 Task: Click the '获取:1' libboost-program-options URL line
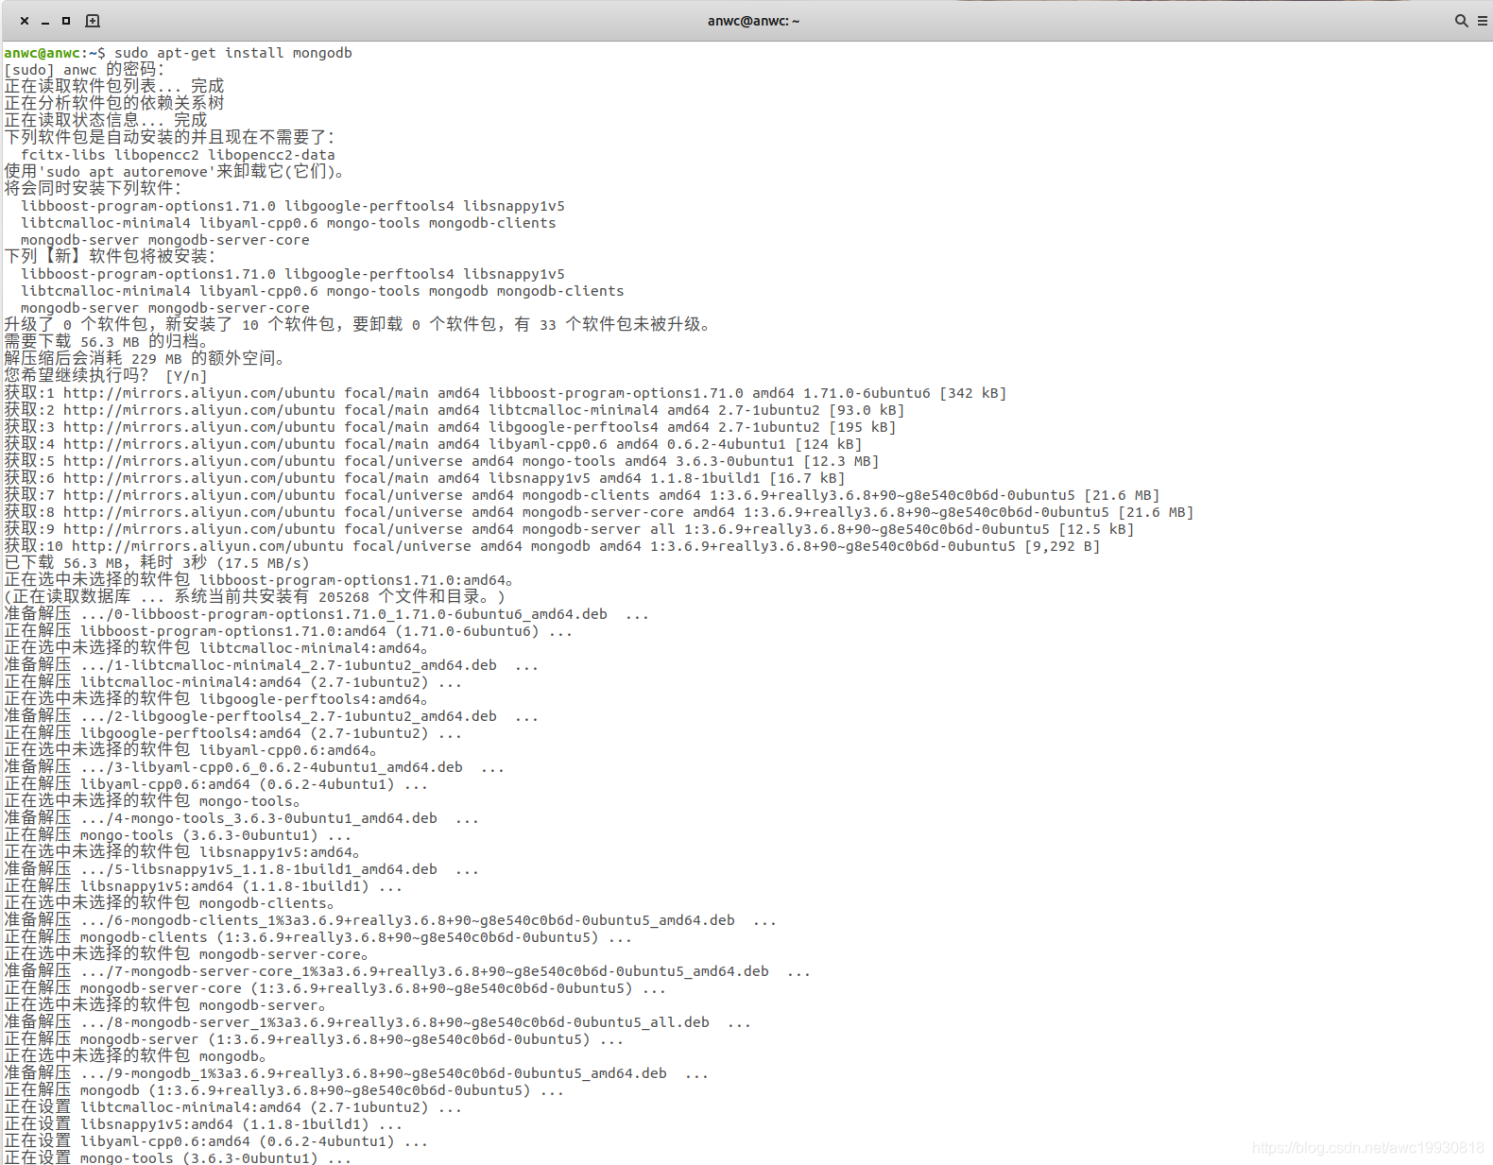click(x=506, y=393)
